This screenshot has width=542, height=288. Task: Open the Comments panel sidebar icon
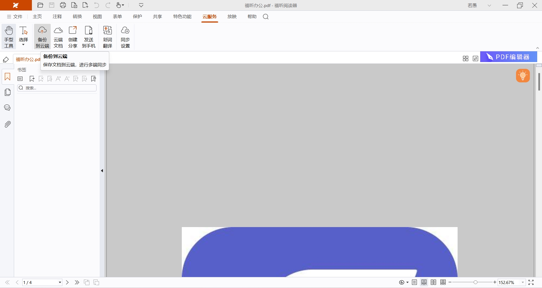[x=8, y=108]
